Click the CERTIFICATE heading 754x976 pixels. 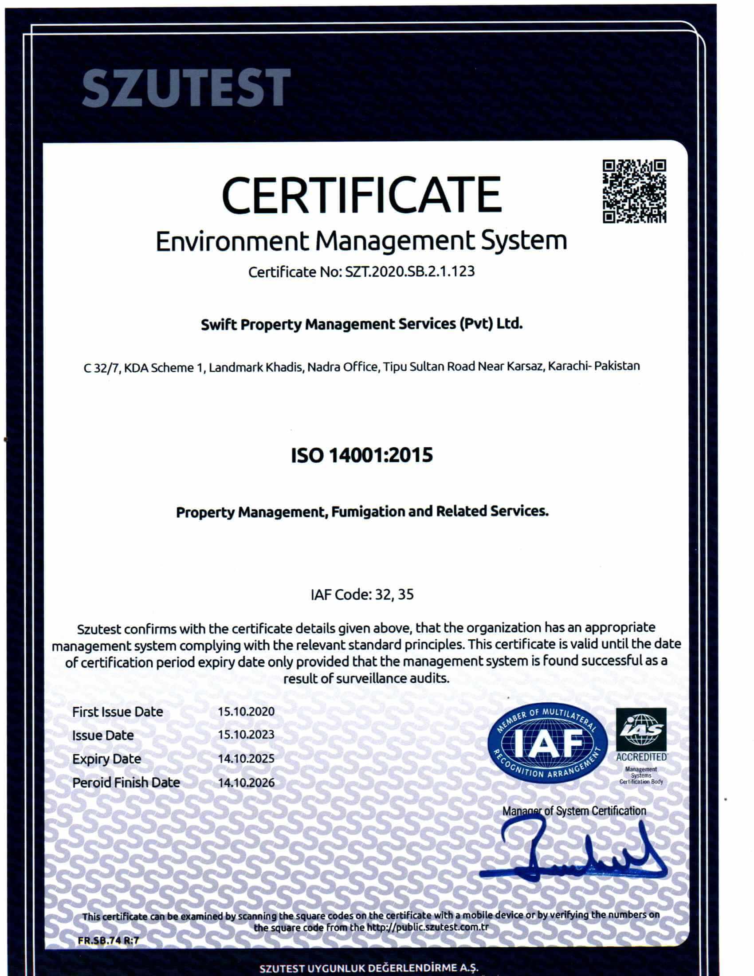click(x=361, y=195)
